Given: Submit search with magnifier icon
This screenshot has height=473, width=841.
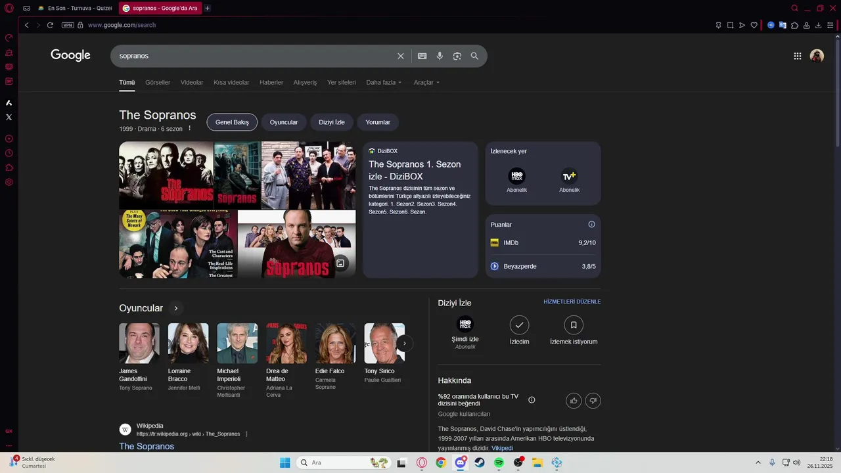Looking at the screenshot, I should point(474,56).
